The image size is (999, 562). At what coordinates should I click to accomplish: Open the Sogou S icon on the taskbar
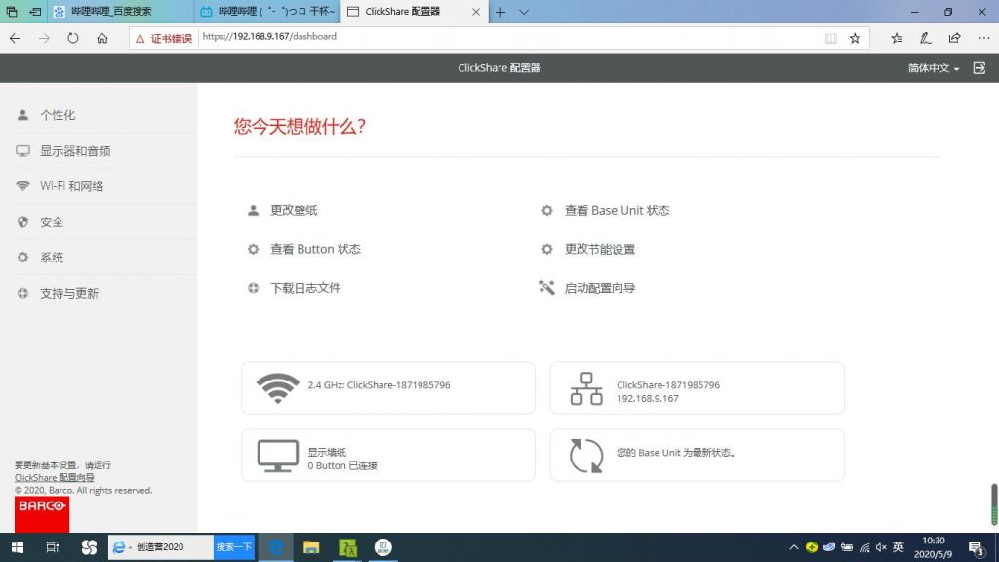click(x=89, y=547)
